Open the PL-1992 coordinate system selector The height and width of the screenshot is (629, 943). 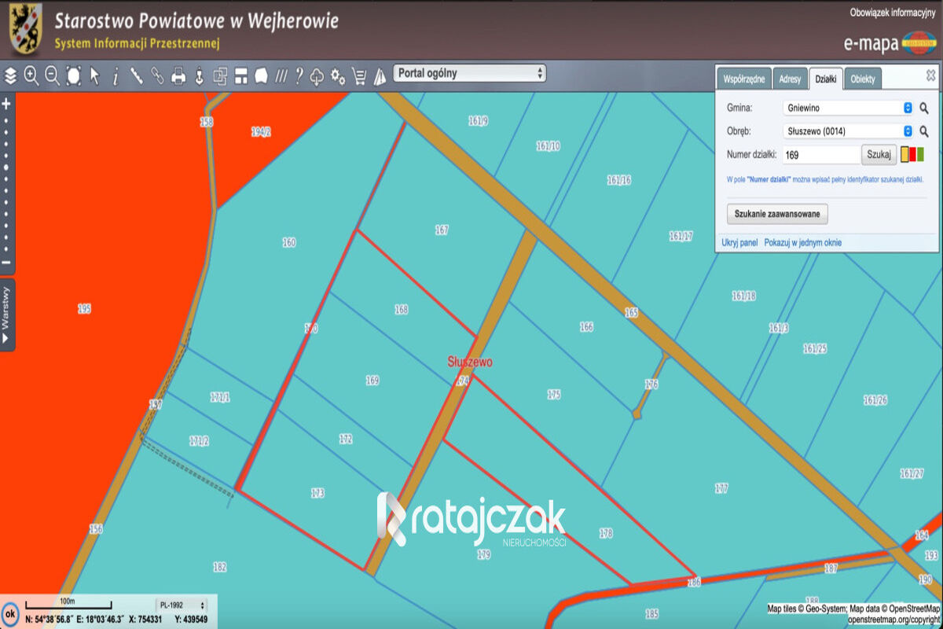coord(182,605)
